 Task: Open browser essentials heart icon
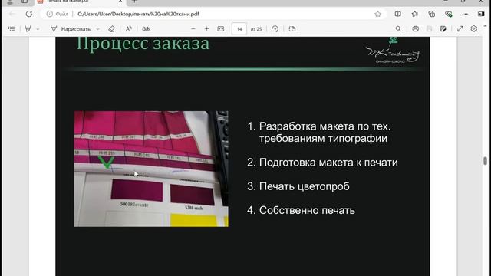(x=448, y=14)
